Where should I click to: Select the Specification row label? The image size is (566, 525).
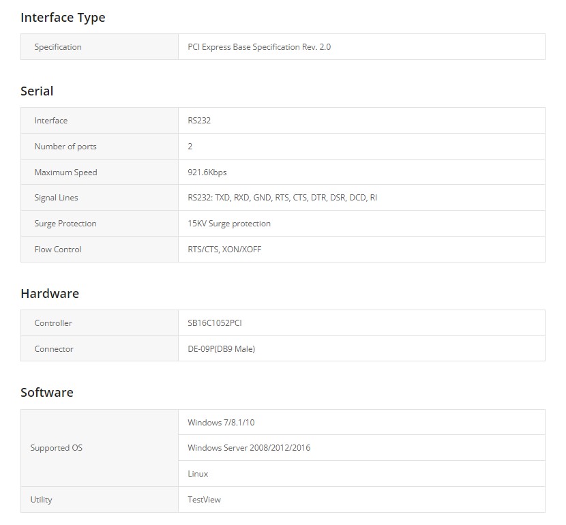pos(58,47)
